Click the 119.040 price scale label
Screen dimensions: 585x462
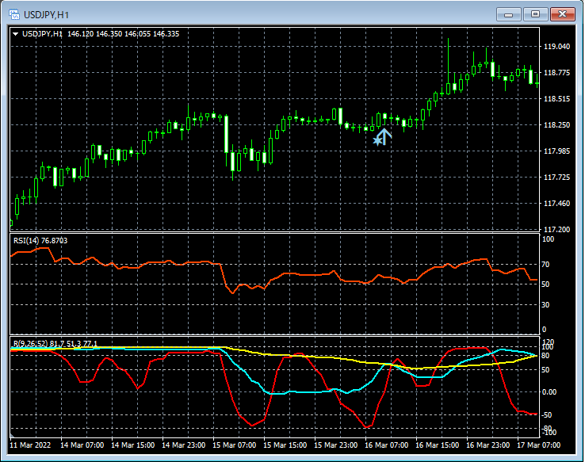pos(557,47)
